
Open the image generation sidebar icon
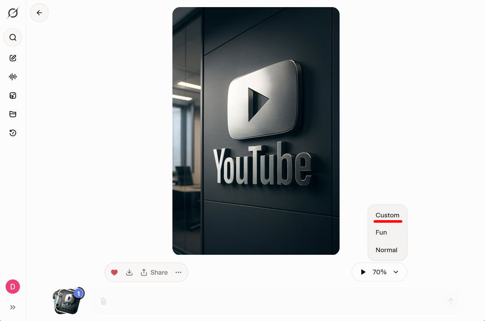tap(13, 95)
